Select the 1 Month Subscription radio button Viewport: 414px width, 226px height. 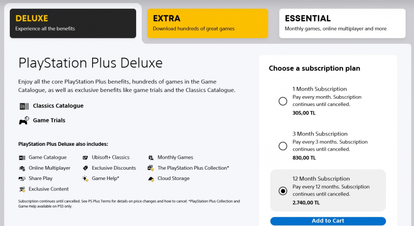pos(283,101)
